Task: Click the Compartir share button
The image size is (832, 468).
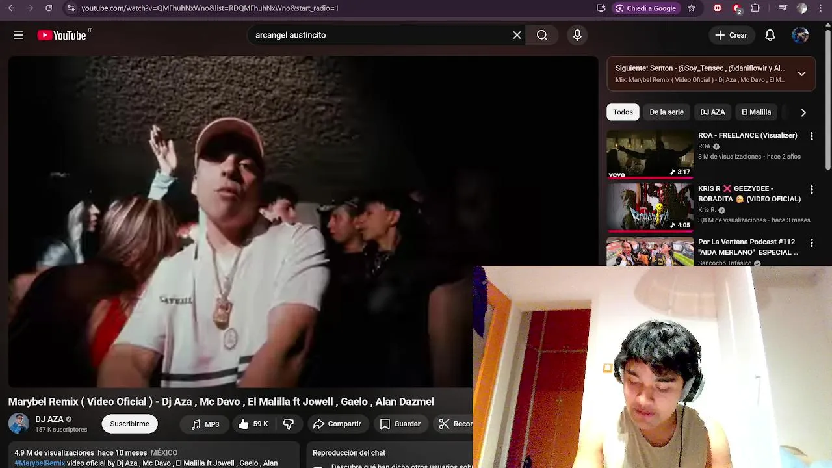Action: point(337,424)
